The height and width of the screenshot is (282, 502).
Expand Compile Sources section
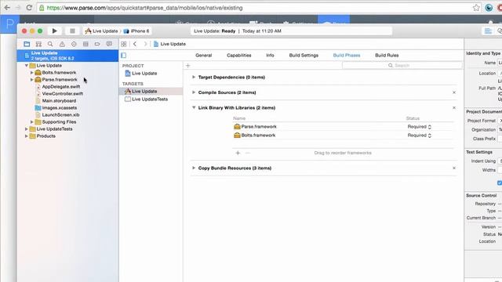click(x=194, y=92)
